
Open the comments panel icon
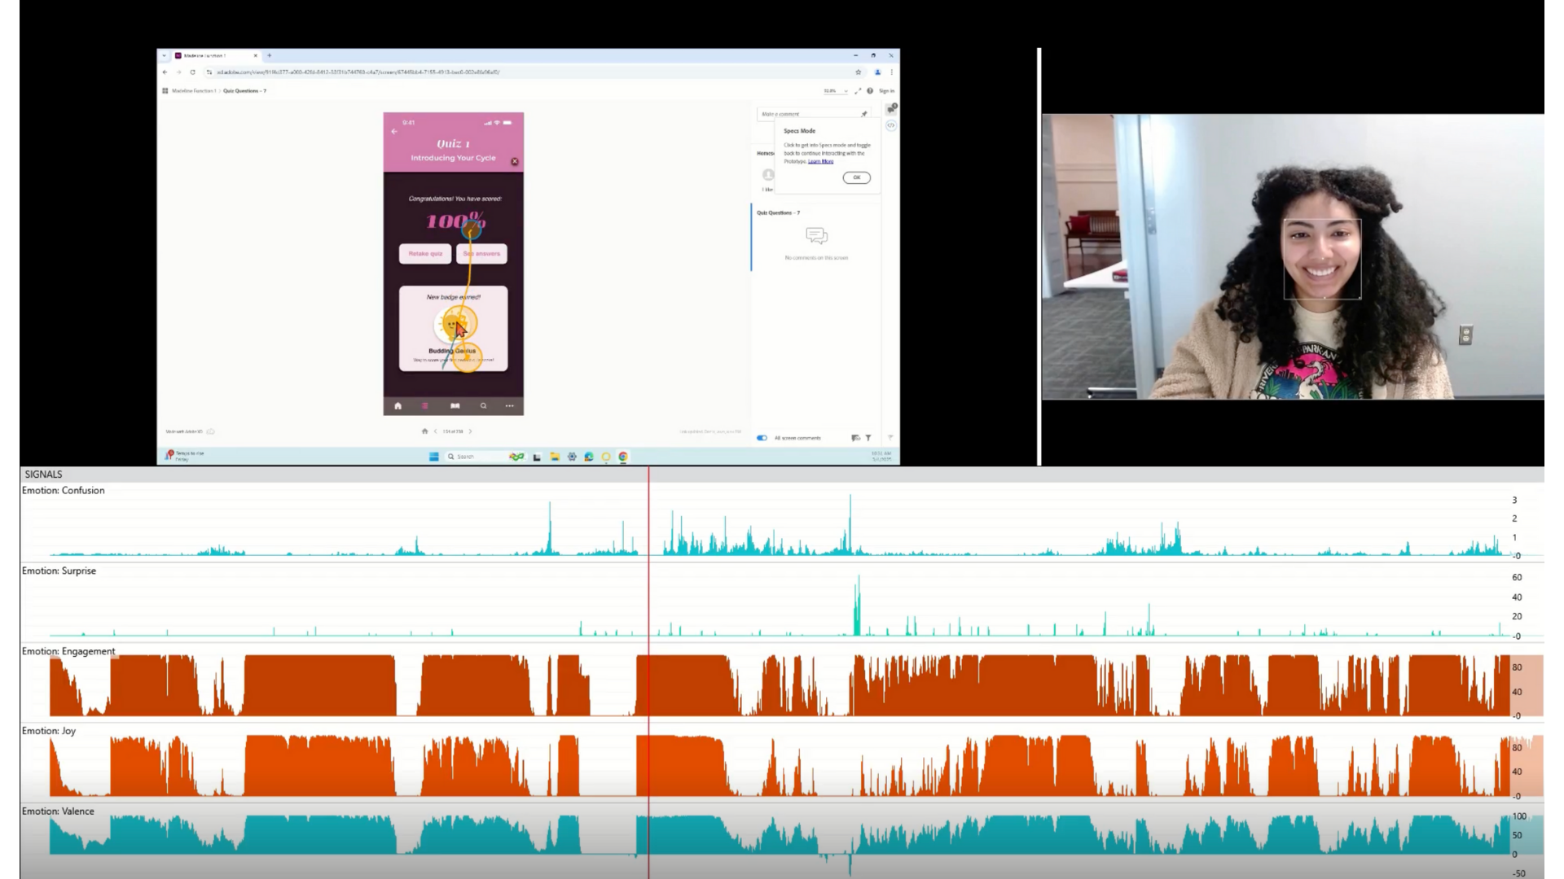tap(892, 108)
